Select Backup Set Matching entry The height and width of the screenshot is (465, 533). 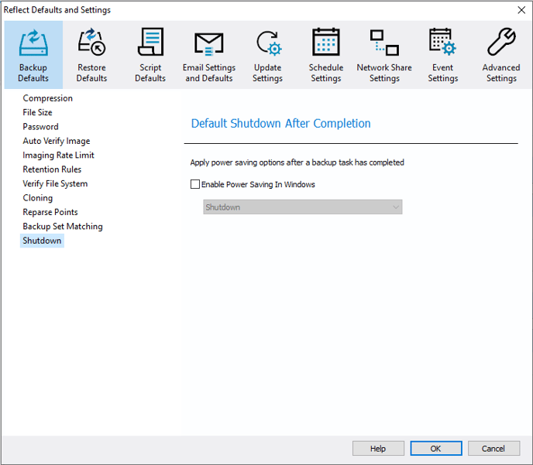coord(63,227)
